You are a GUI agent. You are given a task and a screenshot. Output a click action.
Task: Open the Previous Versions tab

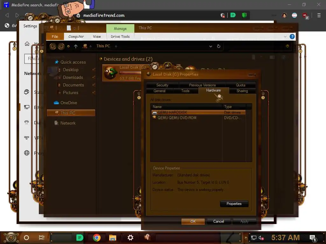click(x=202, y=85)
